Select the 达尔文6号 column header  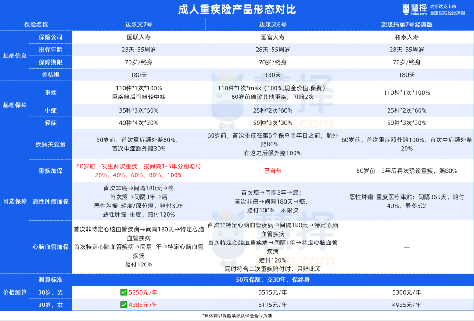(x=273, y=25)
